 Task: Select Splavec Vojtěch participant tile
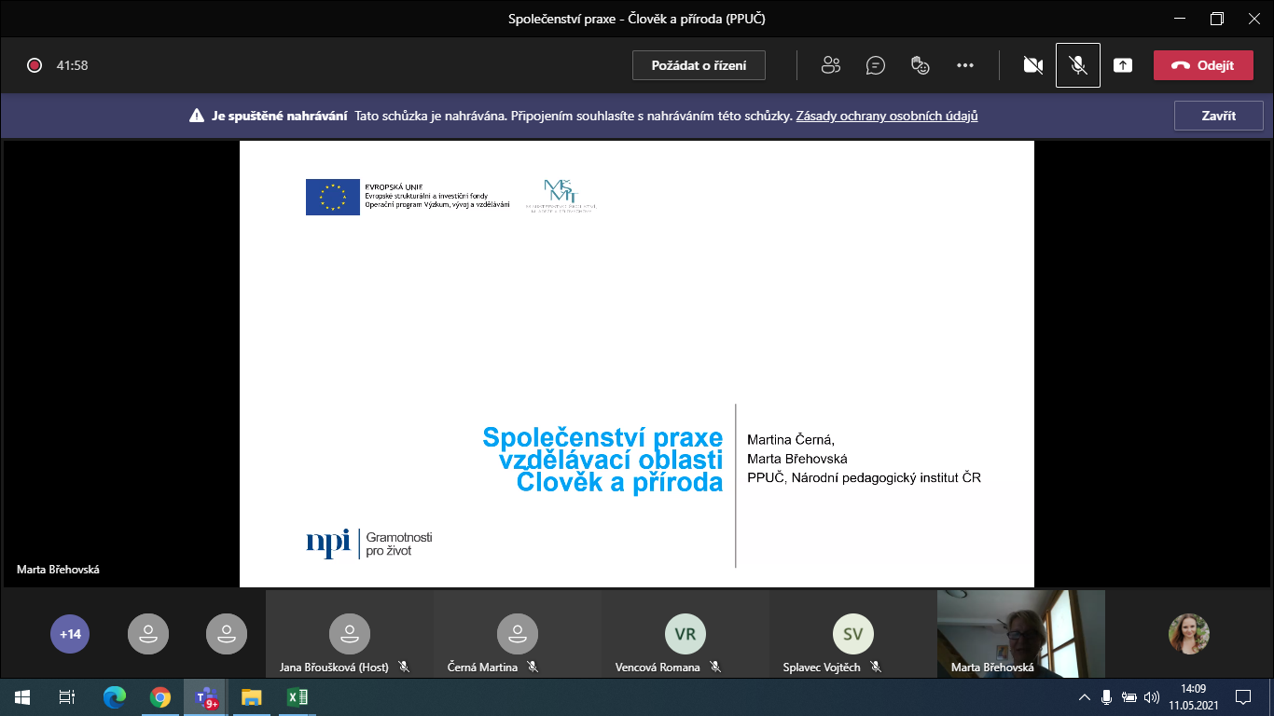click(852, 635)
